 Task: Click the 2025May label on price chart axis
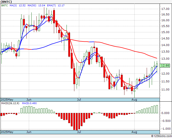(x=7, y=100)
